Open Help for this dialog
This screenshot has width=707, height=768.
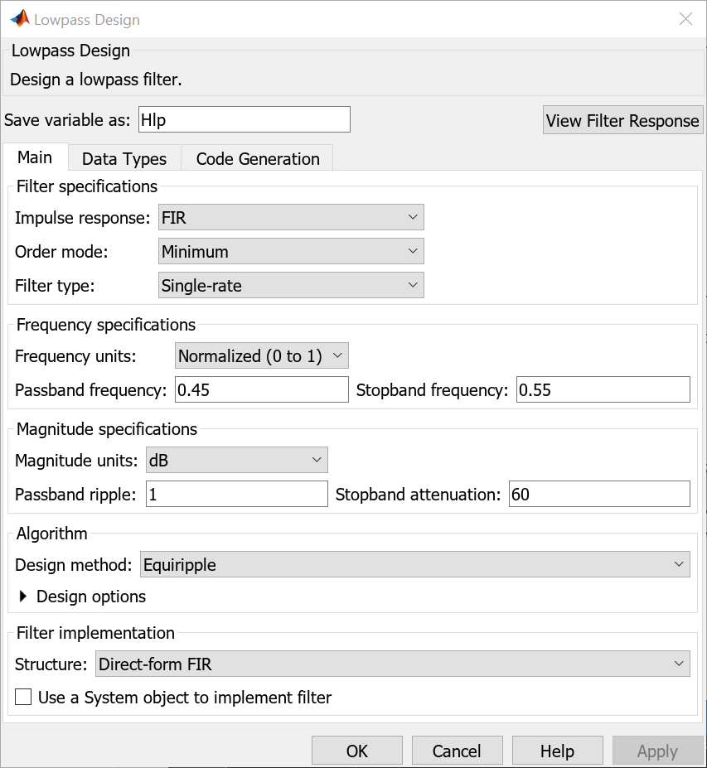557,751
